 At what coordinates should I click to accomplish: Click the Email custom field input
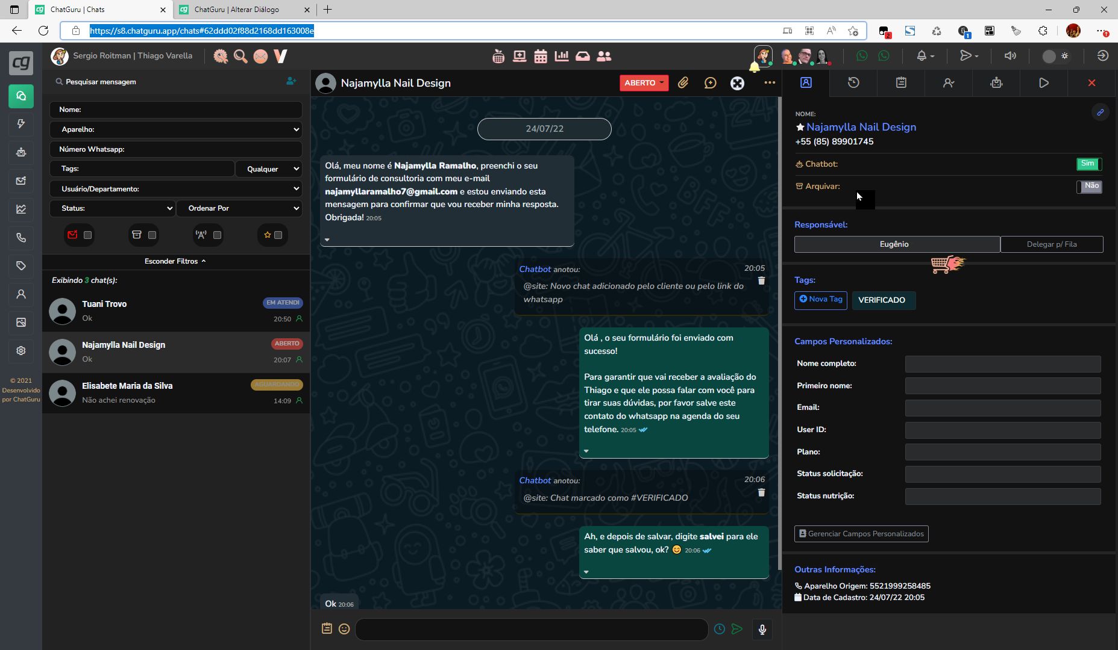coord(1003,408)
